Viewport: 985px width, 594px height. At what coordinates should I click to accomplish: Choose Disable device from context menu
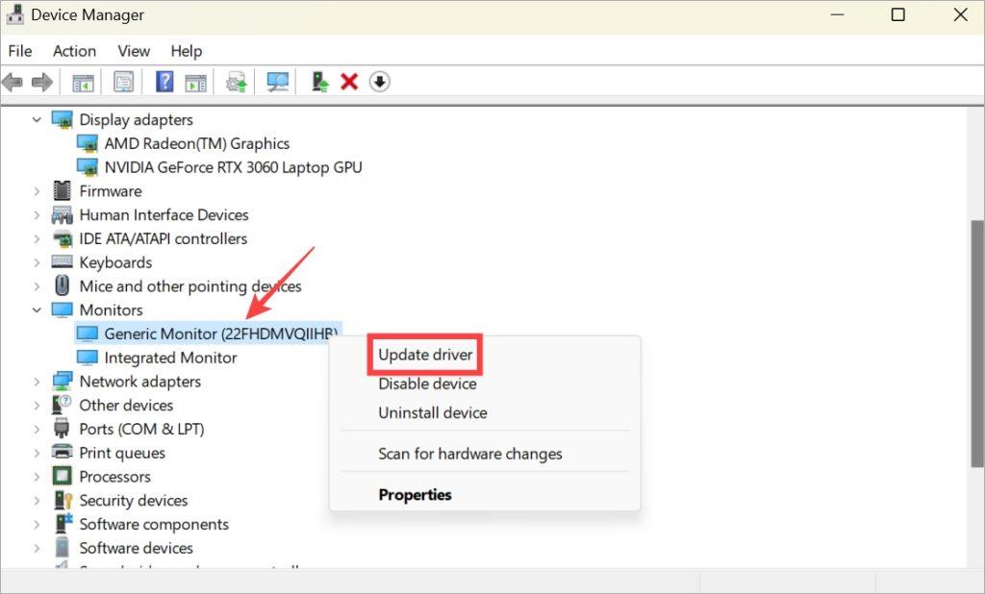point(427,384)
